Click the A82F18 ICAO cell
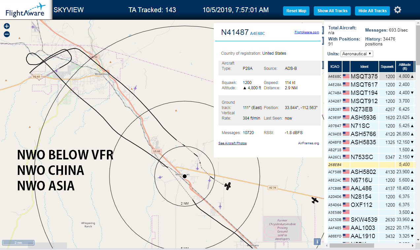420x250 pixels. pos(335,150)
